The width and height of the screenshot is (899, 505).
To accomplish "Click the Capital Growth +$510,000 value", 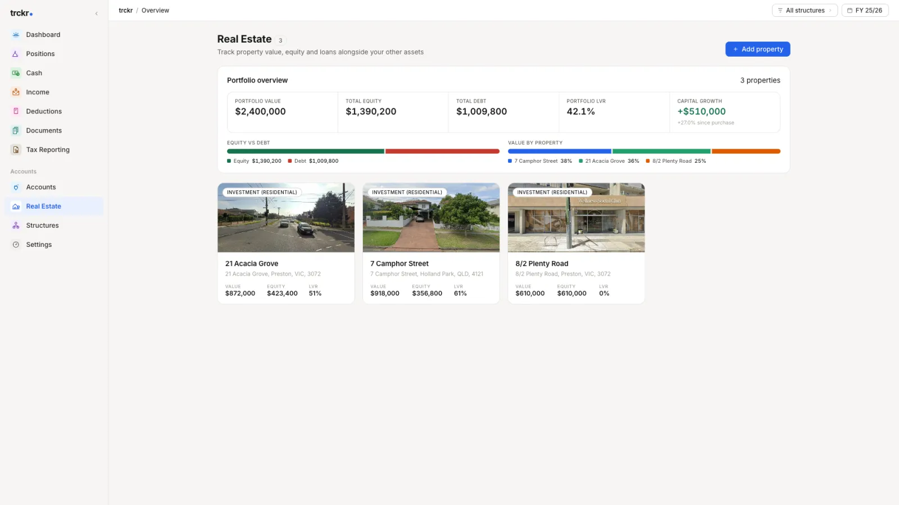I will (701, 112).
